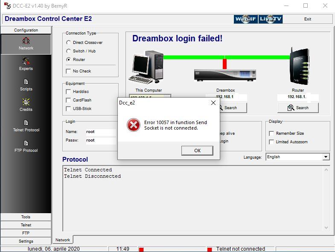Click the 11:49 time in status bar
335x252 pixels.
[122, 249]
